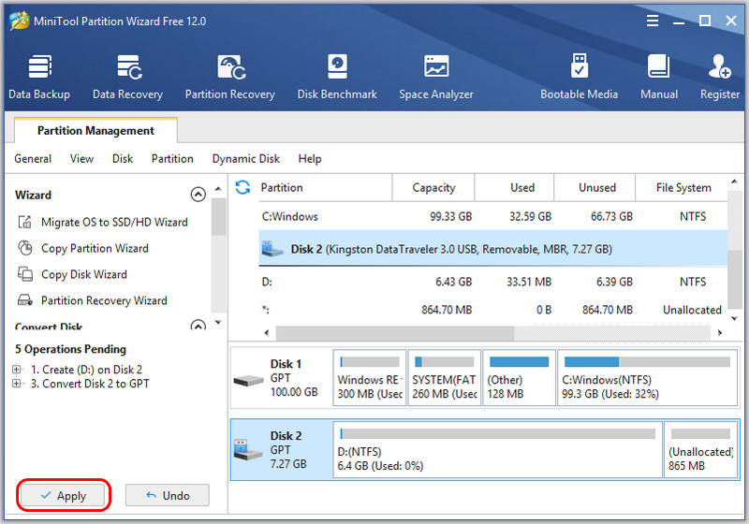This screenshot has width=749, height=524.
Task: Click the partition list scroll right arrow
Action: (719, 333)
